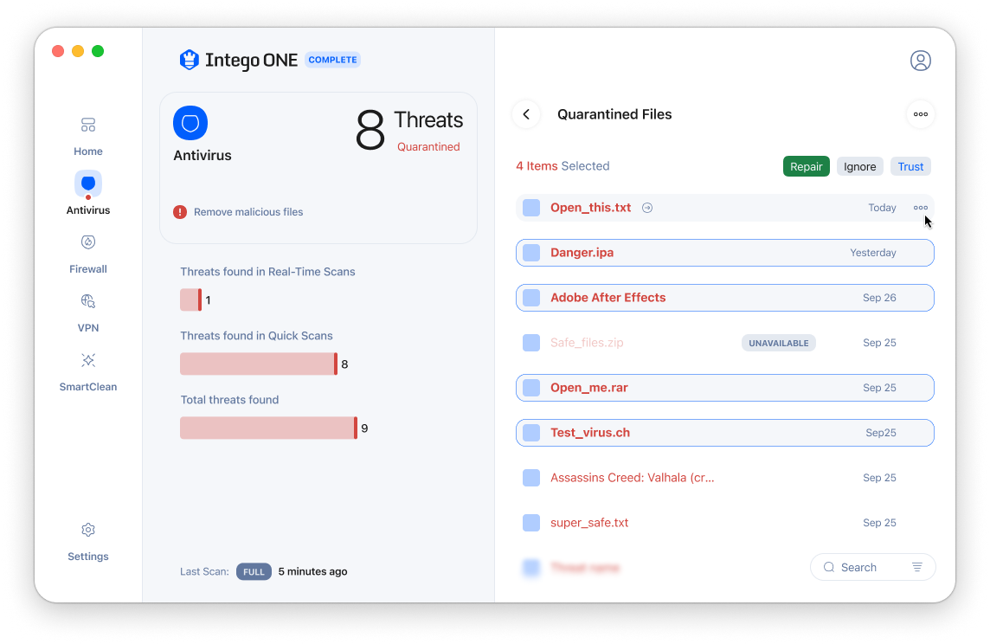Image resolution: width=990 pixels, height=644 pixels.
Task: Open the Home section in sidebar
Action: point(87,137)
